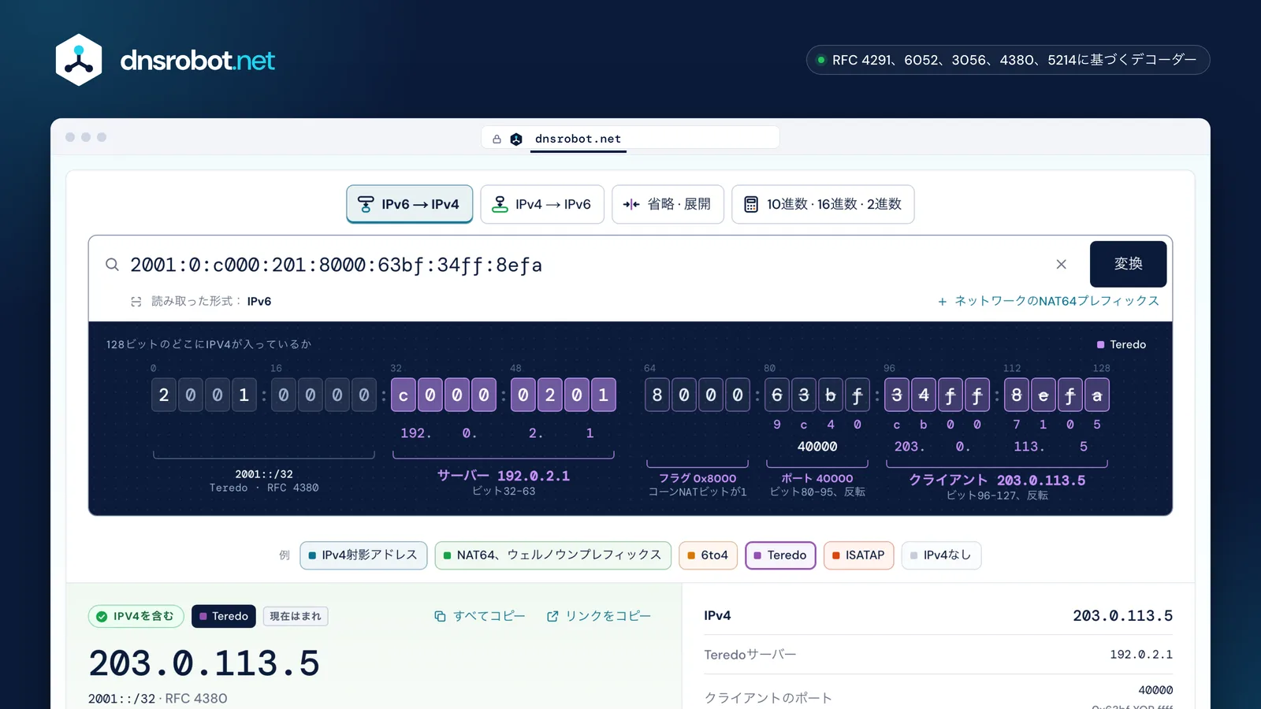Viewport: 1261px width, 709px height.
Task: Click the 2001::/32 prefix label in diagram
Action: point(264,474)
